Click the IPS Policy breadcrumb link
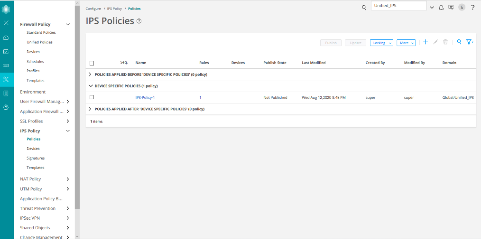 point(114,9)
